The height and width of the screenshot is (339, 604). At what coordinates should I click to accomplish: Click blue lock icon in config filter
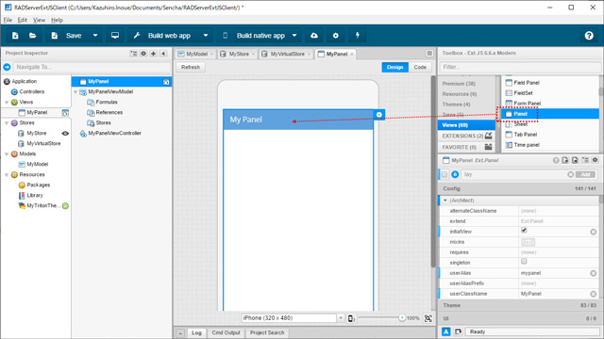coord(455,174)
